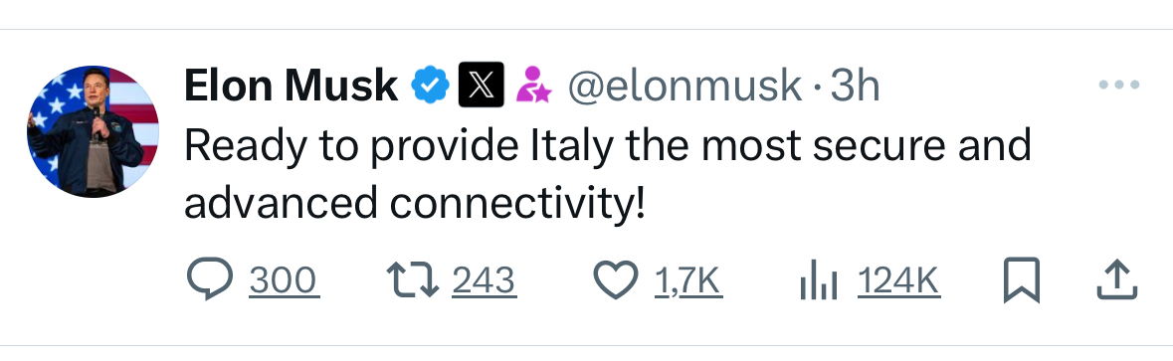Click the 243 reposts count
Viewport: 1173px width, 361px height.
point(484,281)
